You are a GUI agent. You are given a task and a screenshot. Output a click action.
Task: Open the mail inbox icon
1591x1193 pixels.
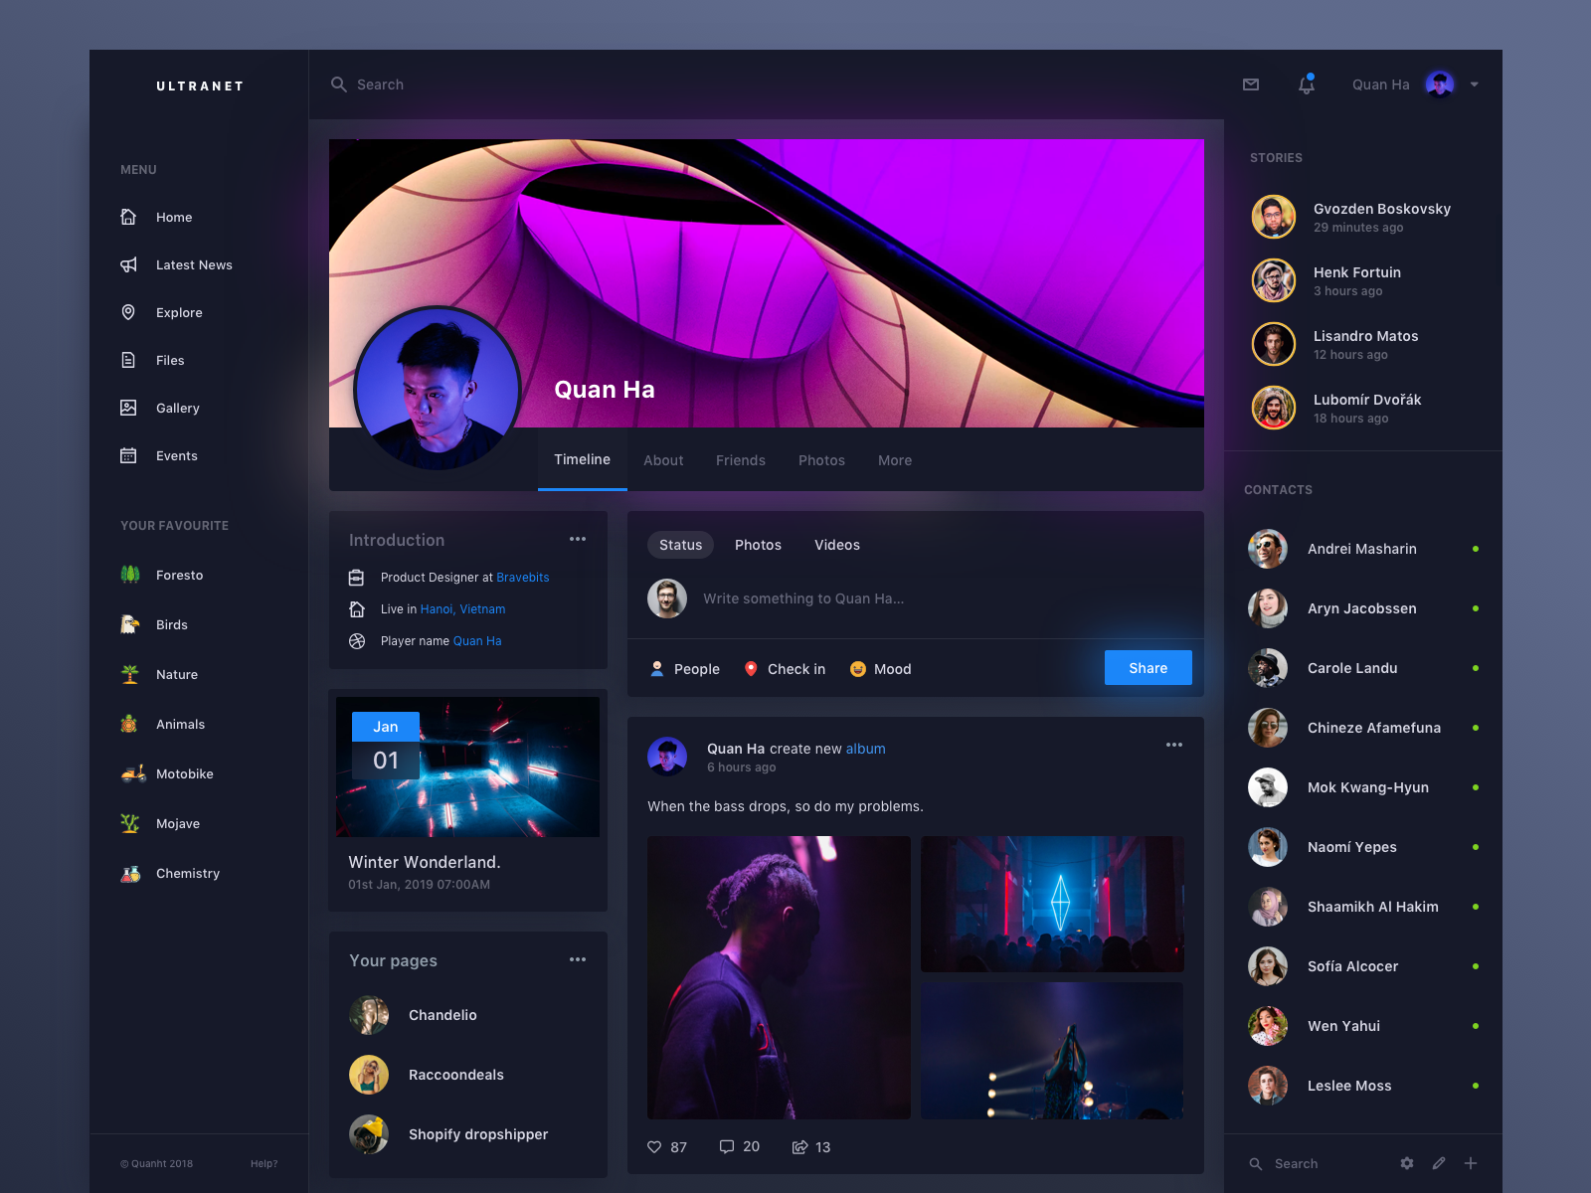1251,85
